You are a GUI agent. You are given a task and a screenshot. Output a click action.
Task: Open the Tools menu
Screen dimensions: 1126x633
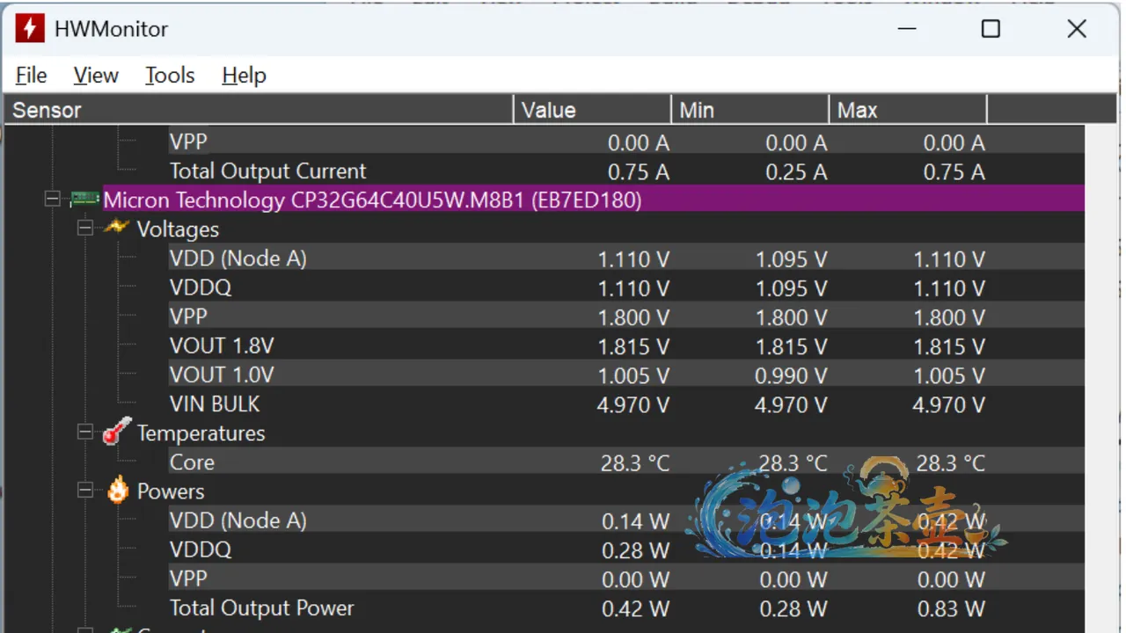tap(170, 76)
